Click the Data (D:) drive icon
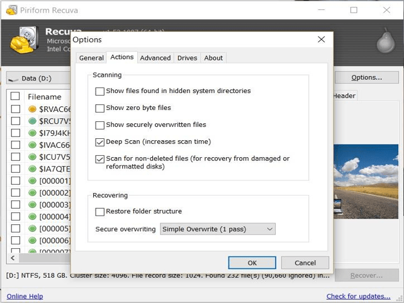The height and width of the screenshot is (303, 404). point(14,78)
